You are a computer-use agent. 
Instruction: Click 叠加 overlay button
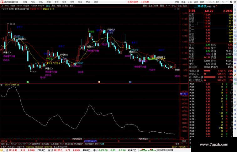[x=150, y=6]
